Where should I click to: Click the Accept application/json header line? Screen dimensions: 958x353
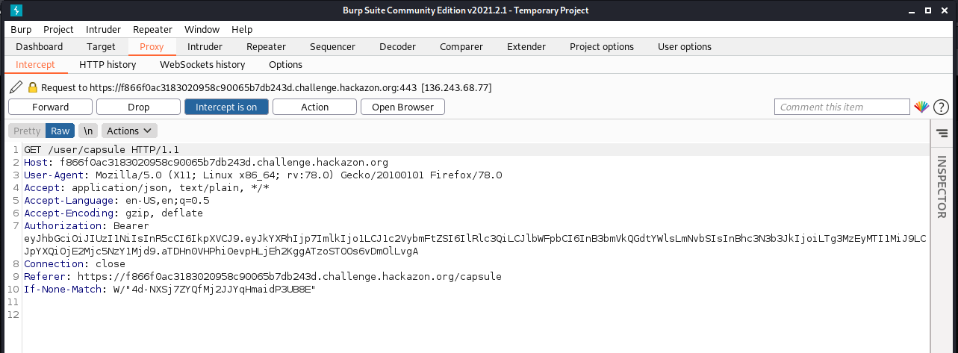point(146,188)
